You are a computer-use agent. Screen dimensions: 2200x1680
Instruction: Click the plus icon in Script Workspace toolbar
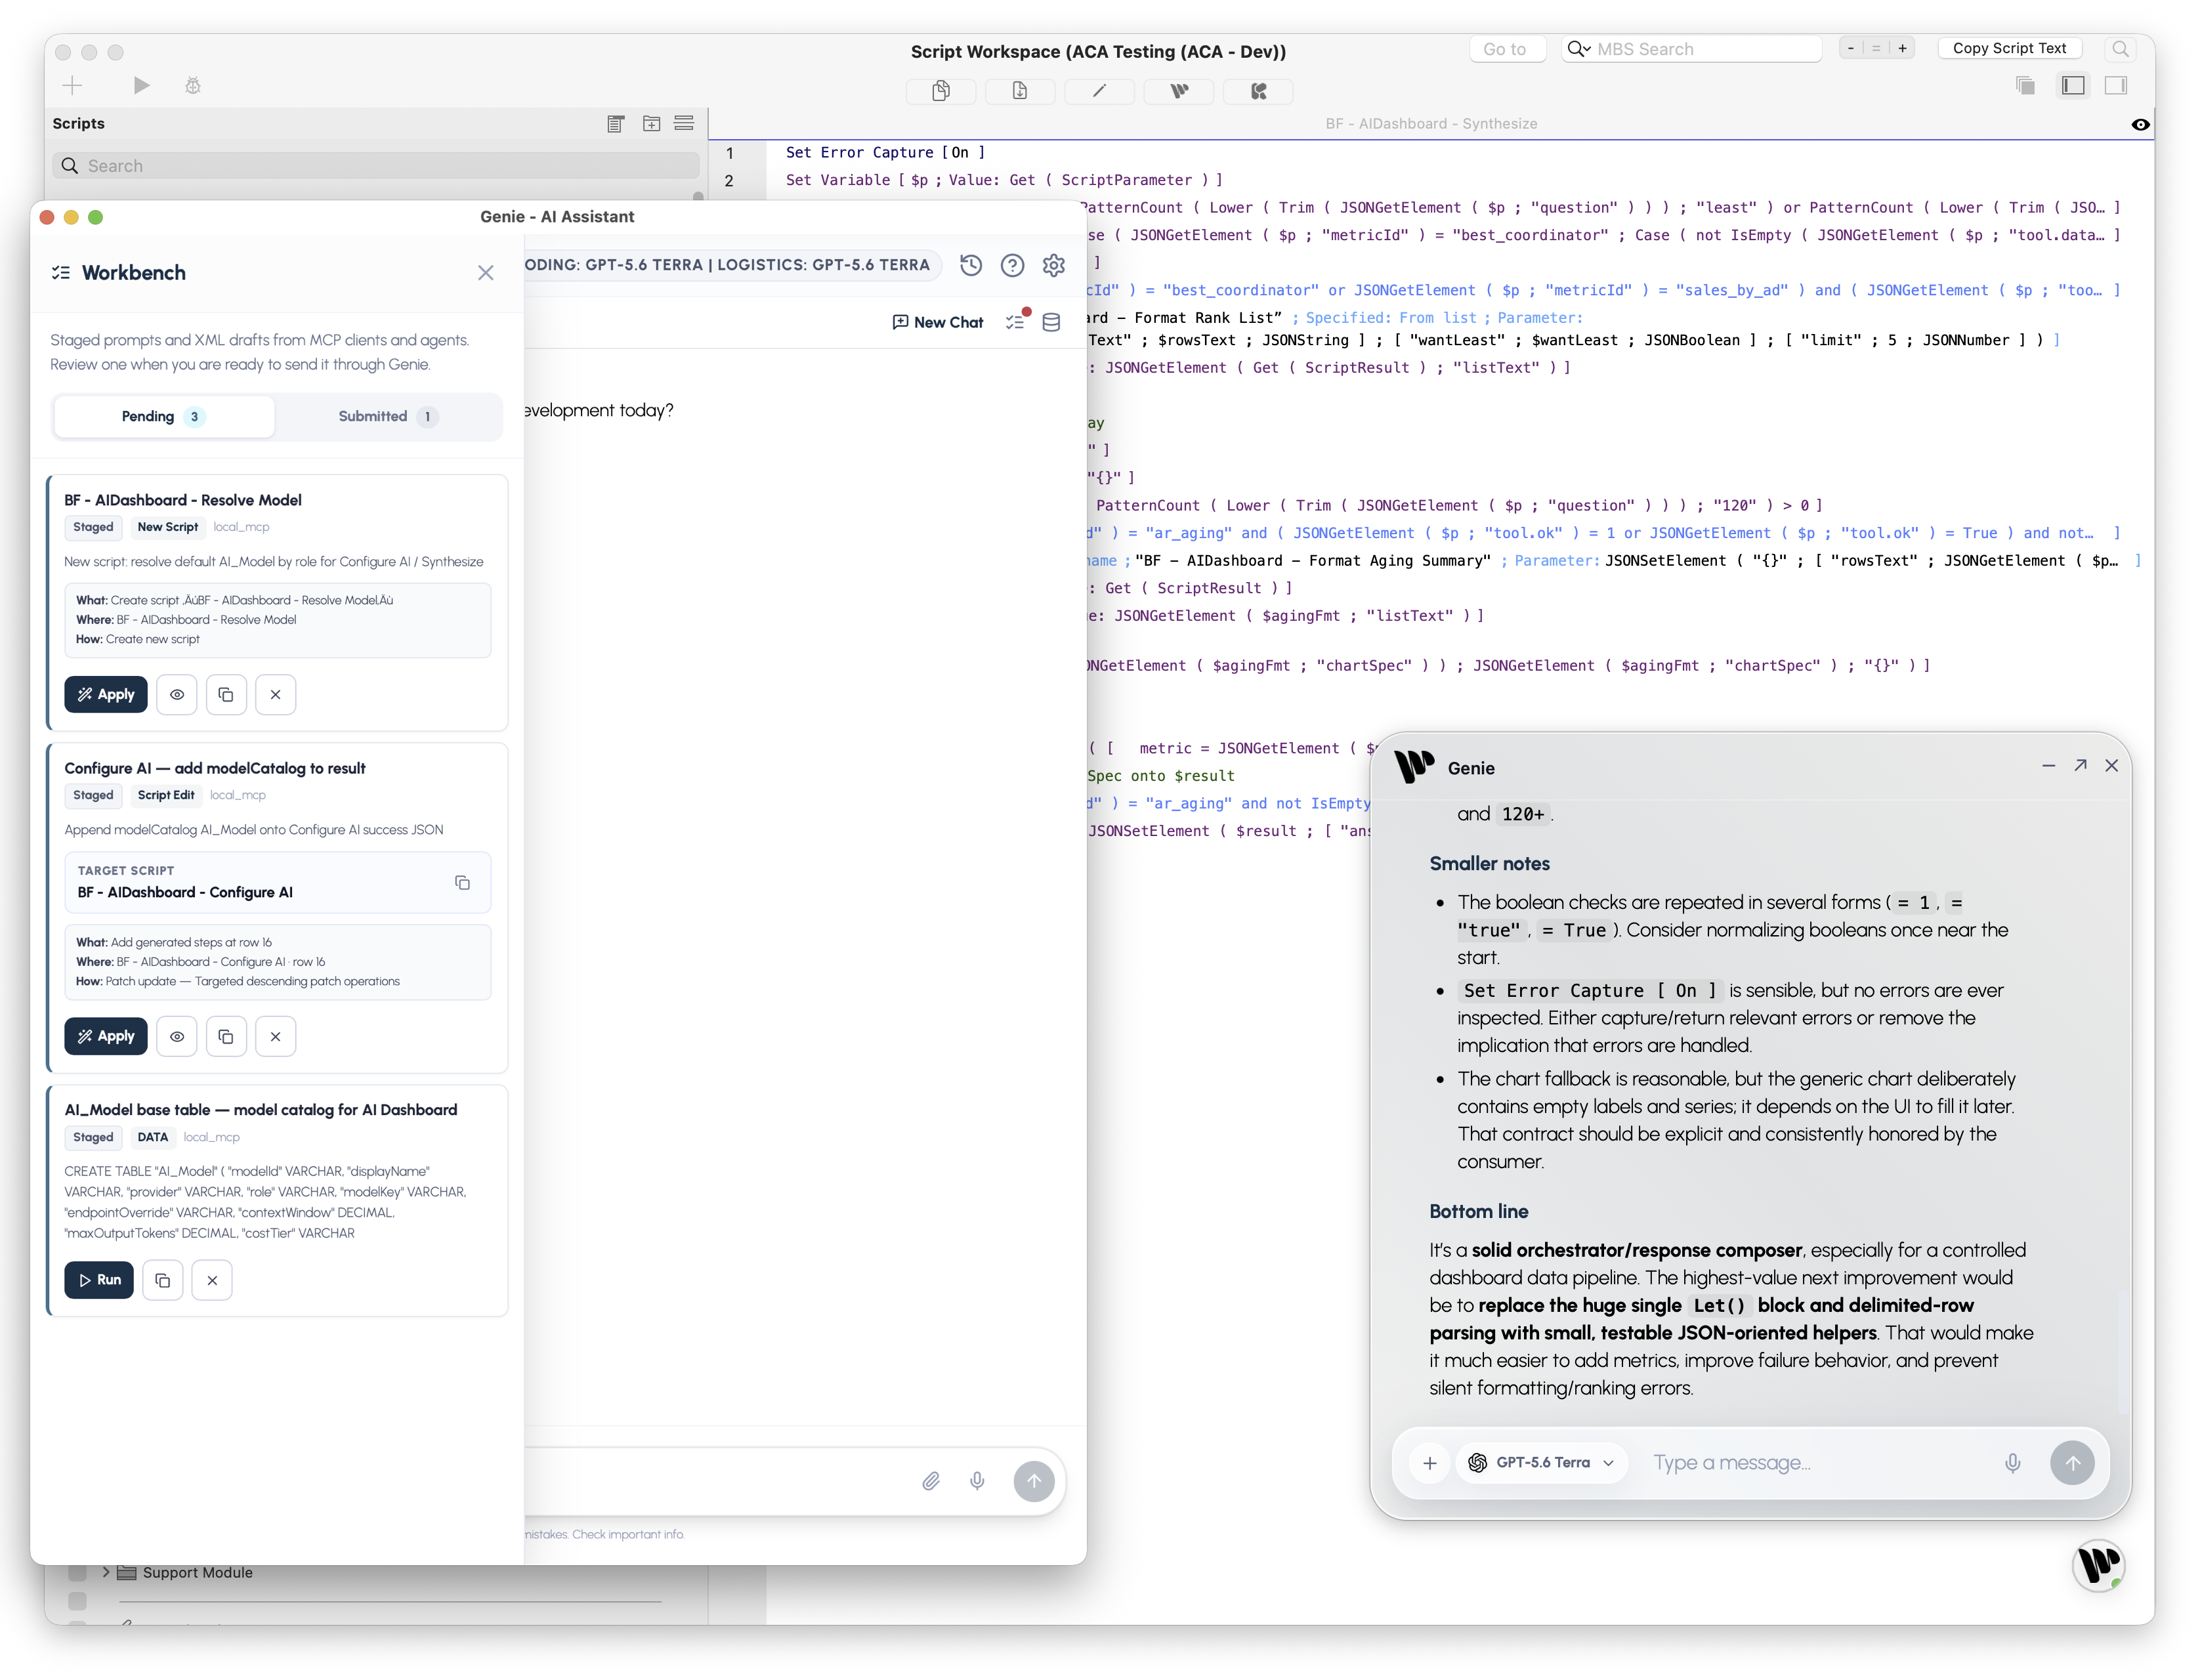point(72,86)
